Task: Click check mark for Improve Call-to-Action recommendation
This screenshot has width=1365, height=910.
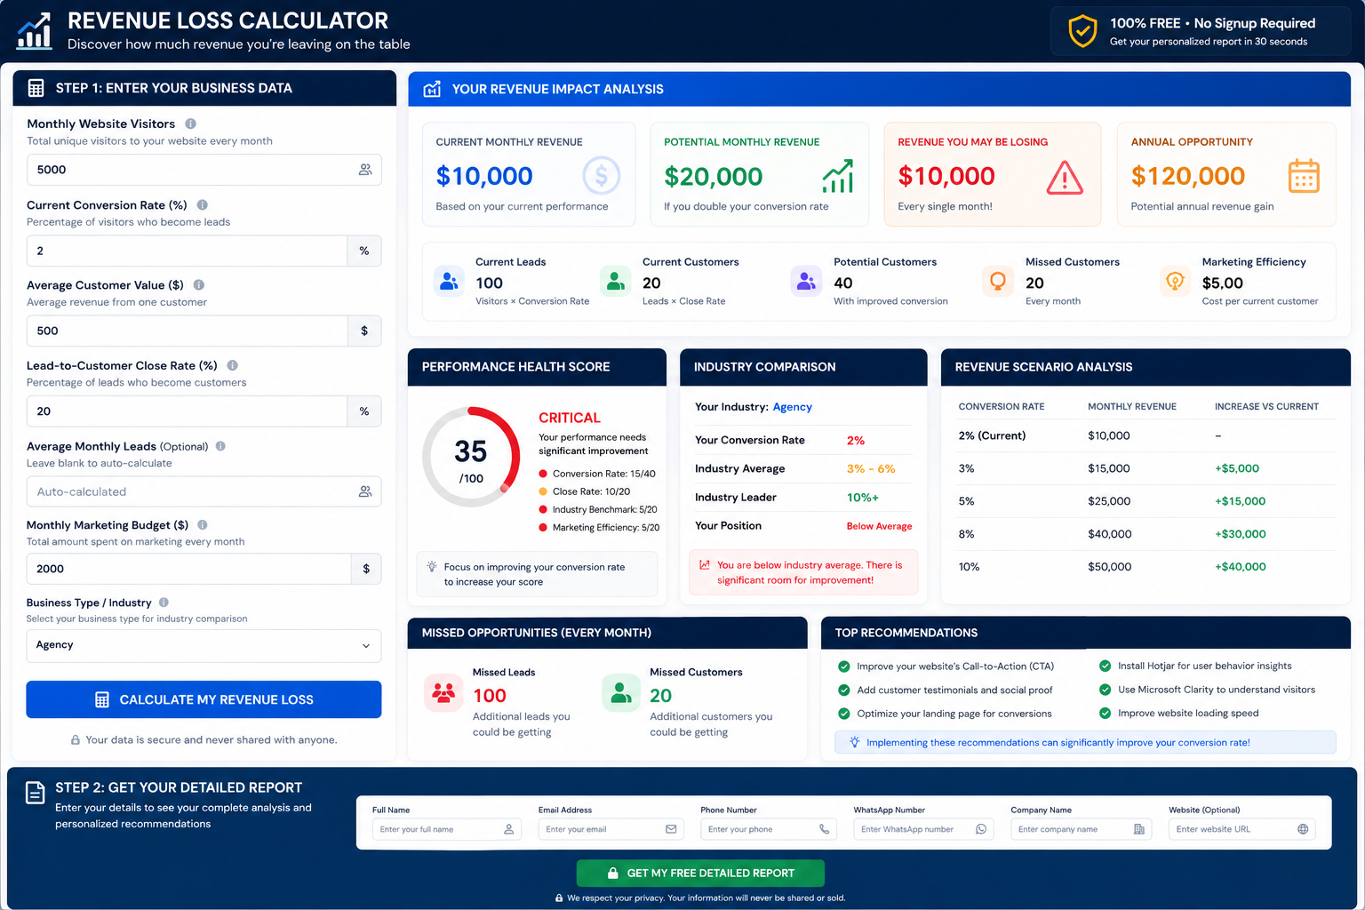Action: pos(843,667)
